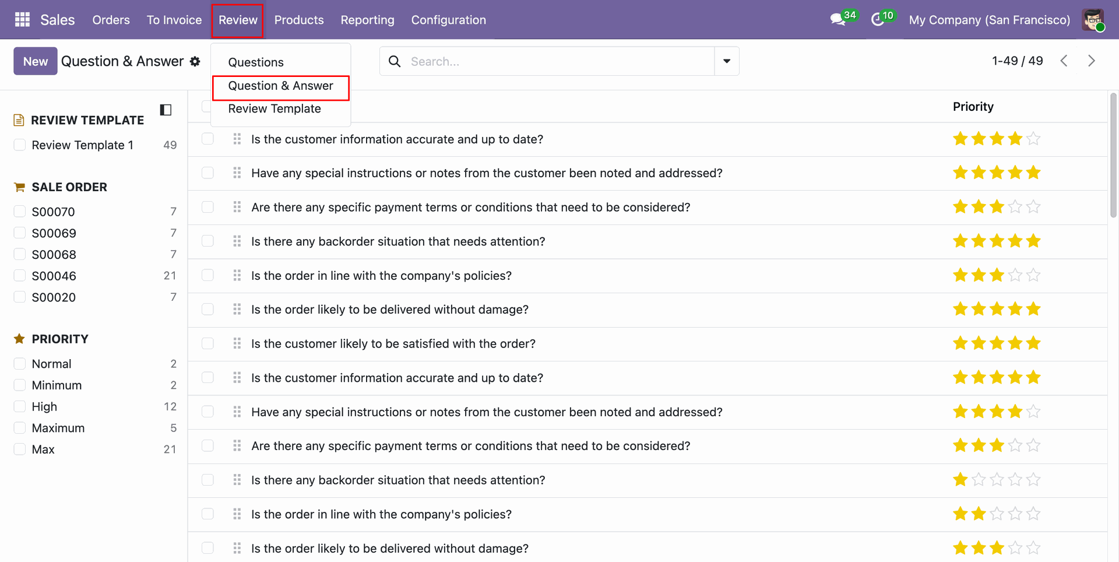This screenshot has height=562, width=1119.
Task: Set second star on one-star backorder row
Action: pyautogui.click(x=979, y=480)
